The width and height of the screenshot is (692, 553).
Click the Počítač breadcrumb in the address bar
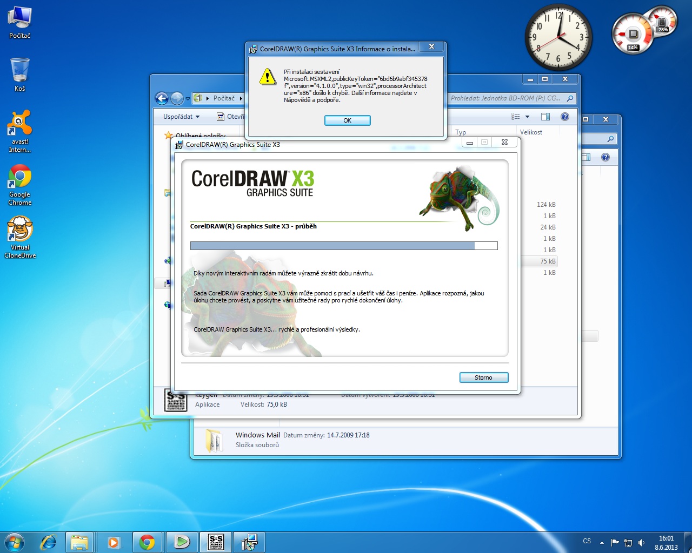(x=224, y=98)
